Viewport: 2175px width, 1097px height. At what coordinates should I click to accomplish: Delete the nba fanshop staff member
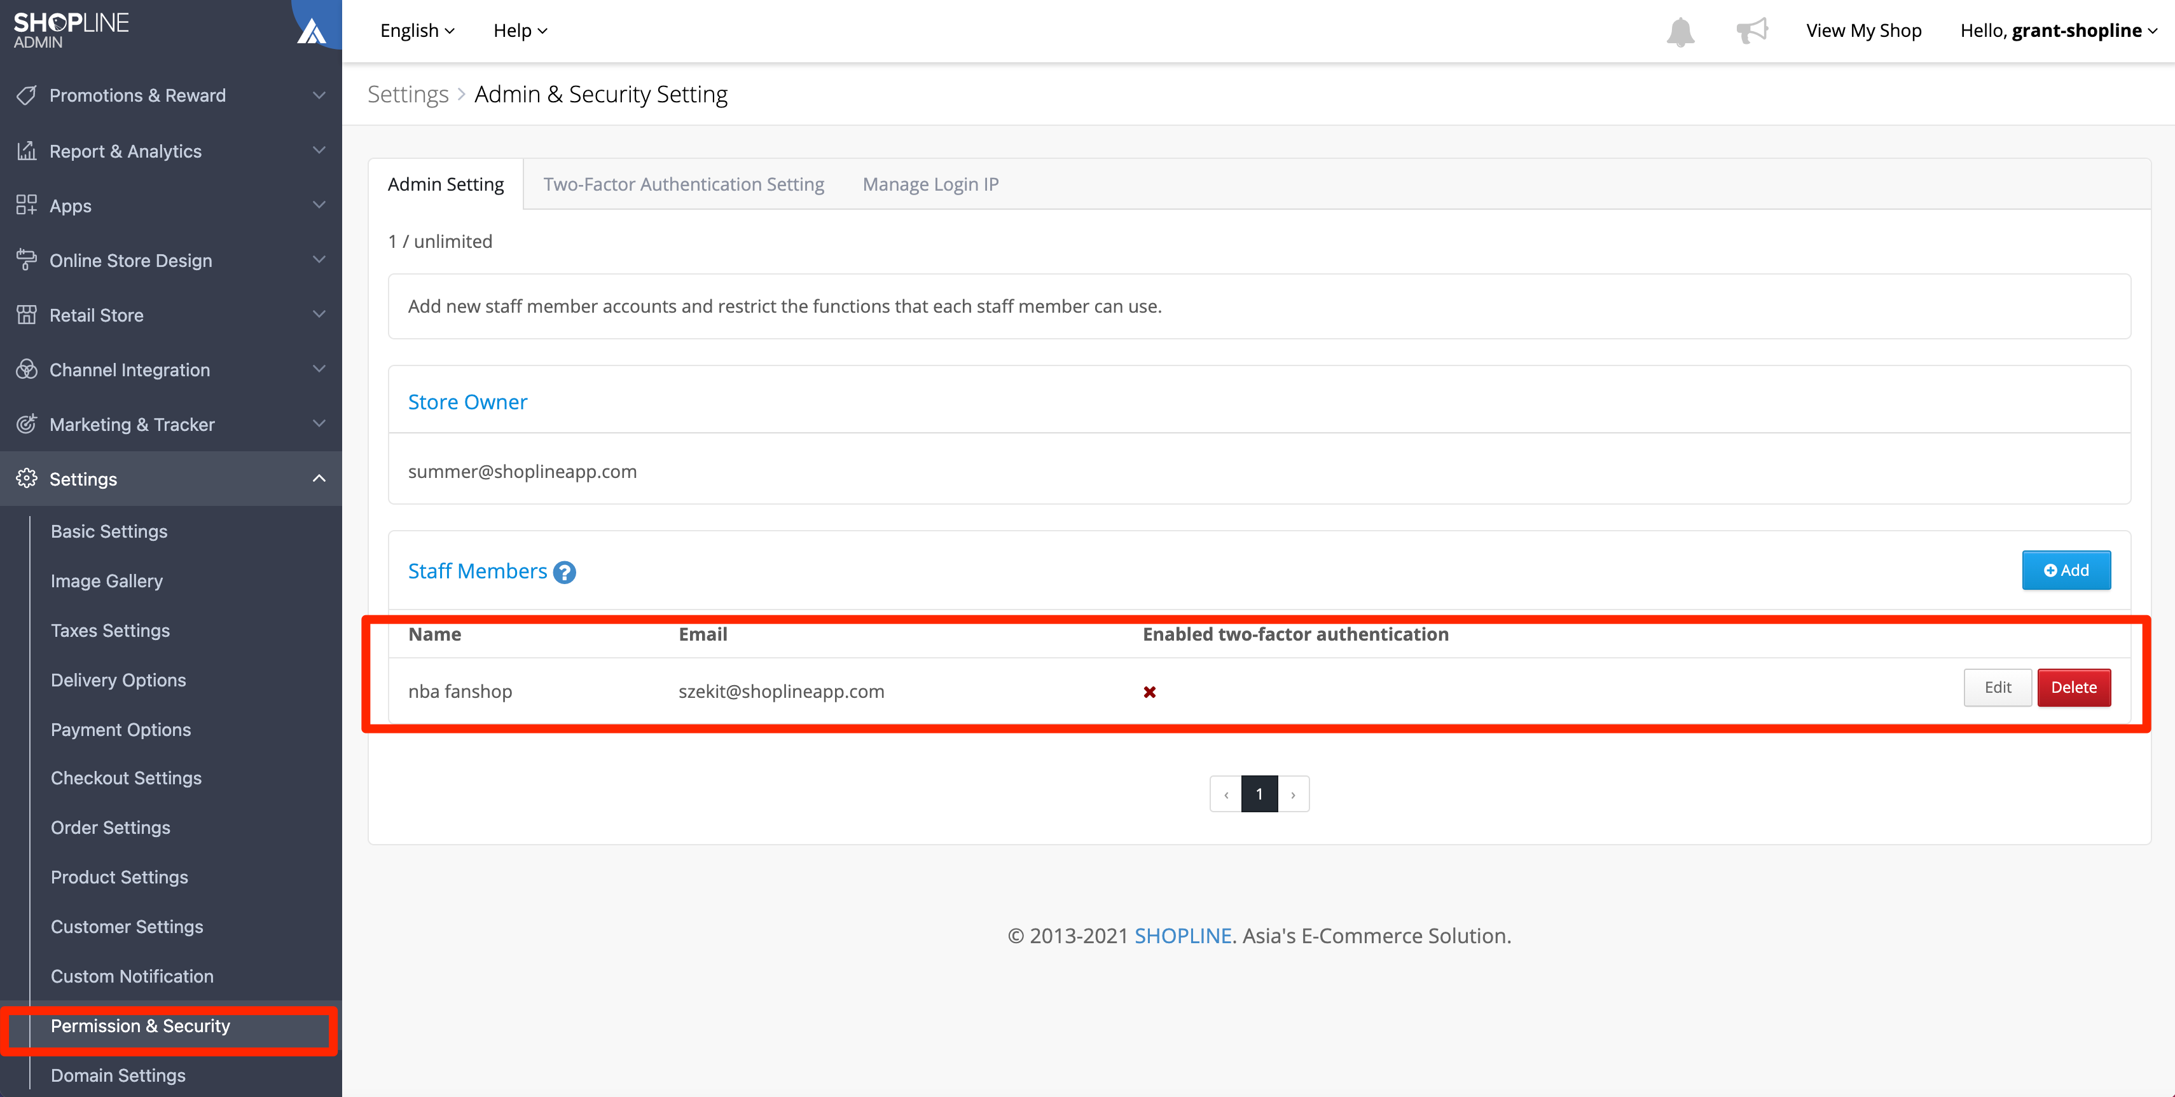(2074, 688)
